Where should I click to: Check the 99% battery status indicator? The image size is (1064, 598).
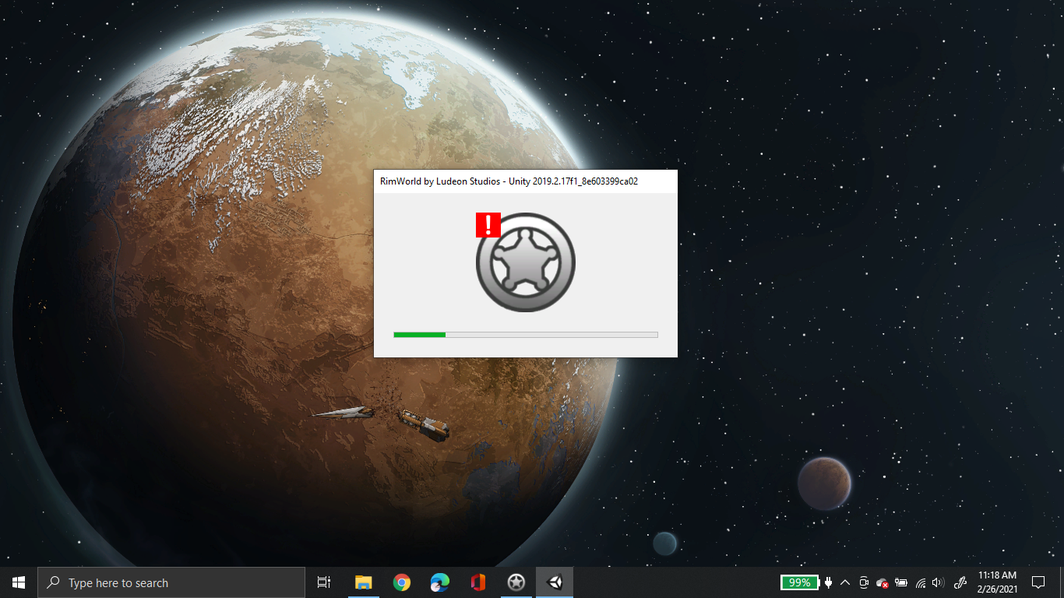[798, 582]
